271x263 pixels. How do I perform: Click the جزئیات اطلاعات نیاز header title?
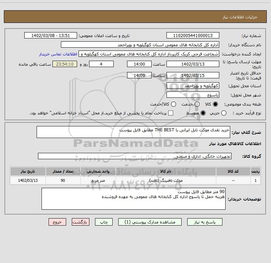coord(240,17)
